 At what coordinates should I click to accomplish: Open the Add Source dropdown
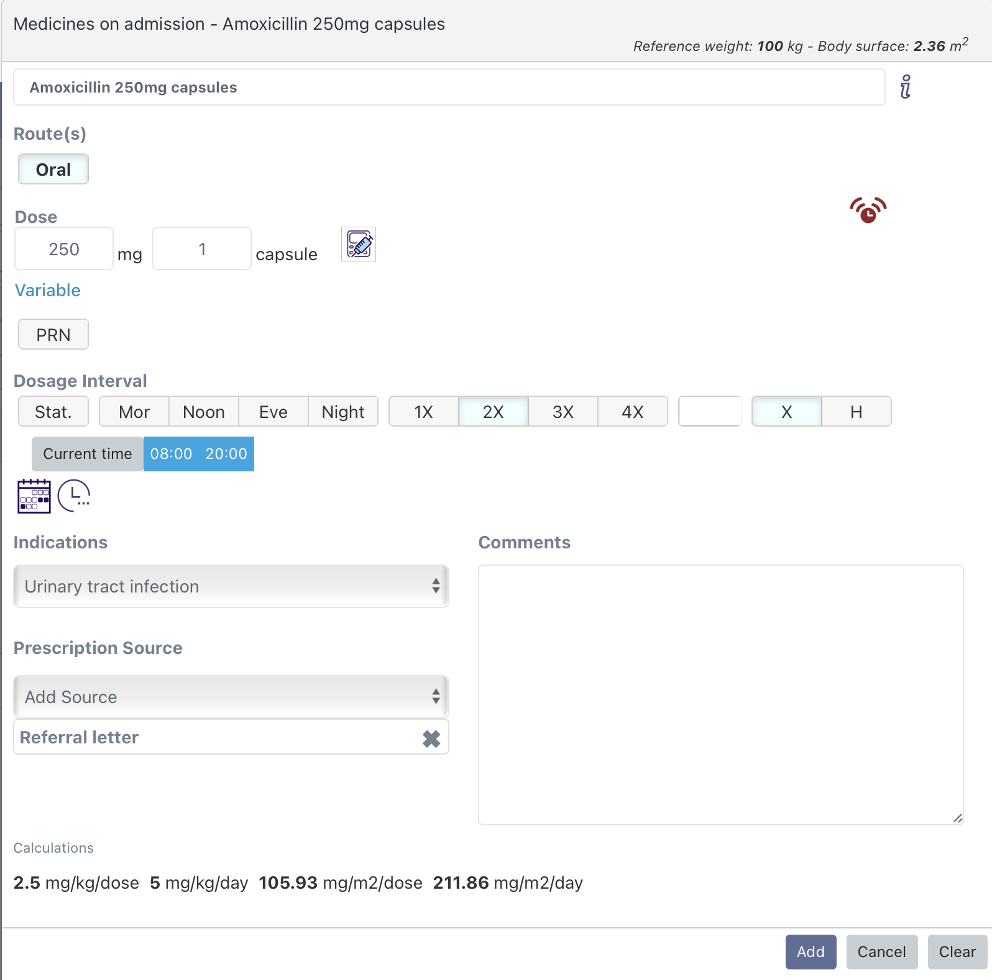231,697
